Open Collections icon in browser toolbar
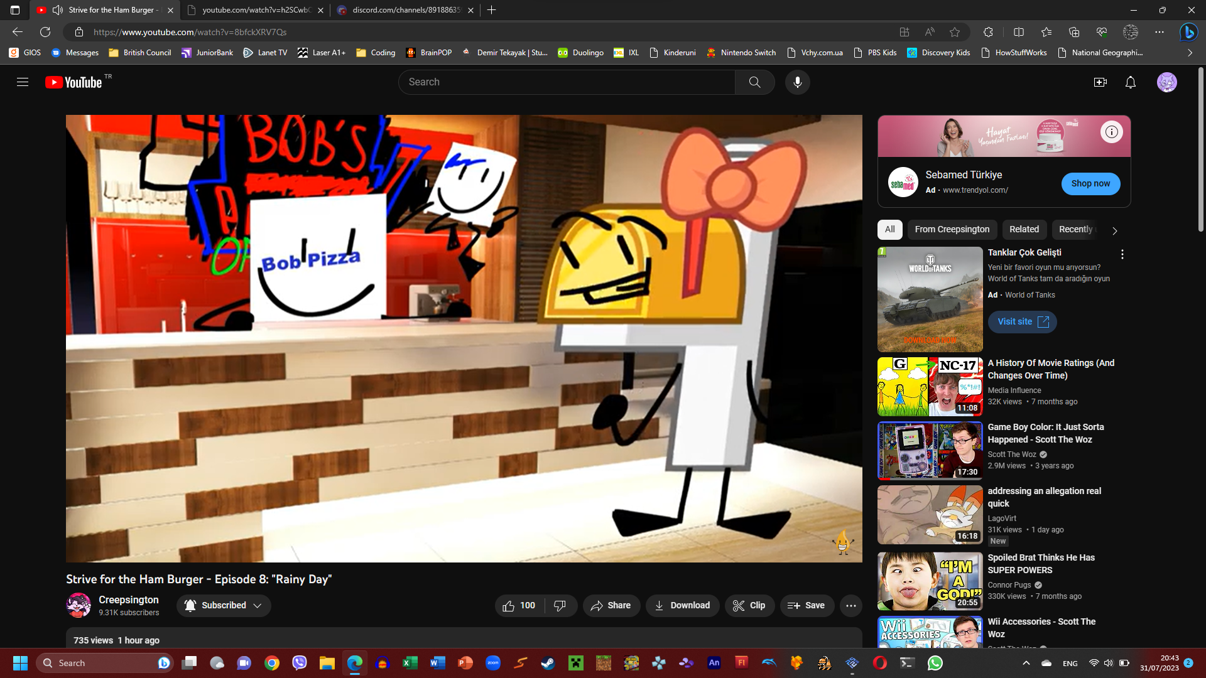 [1074, 32]
